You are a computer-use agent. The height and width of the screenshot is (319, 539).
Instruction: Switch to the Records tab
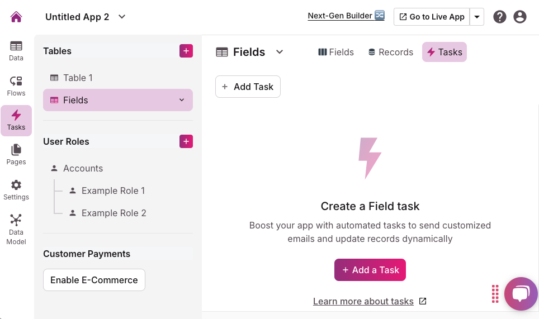tap(390, 52)
